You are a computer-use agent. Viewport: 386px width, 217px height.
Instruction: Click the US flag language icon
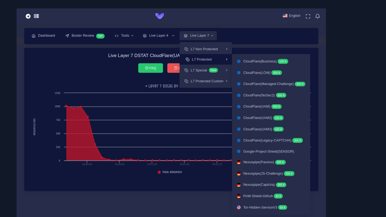[285, 16]
